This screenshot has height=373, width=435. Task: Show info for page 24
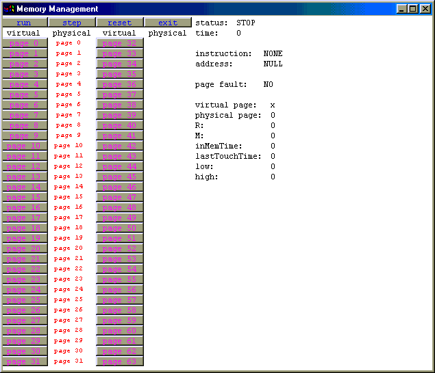click(x=24, y=290)
